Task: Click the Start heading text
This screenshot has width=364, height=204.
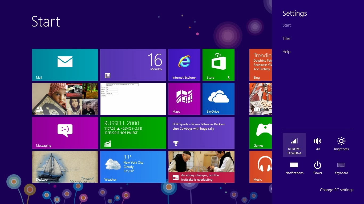Action: tap(46, 22)
